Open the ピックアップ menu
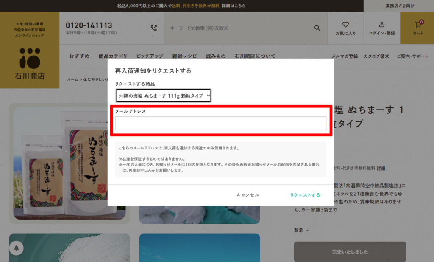The height and width of the screenshot is (262, 434). tap(150, 56)
